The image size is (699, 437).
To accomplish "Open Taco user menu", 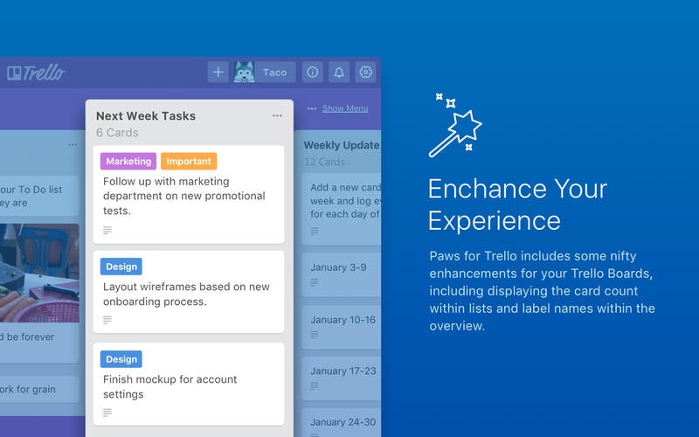I will [265, 72].
